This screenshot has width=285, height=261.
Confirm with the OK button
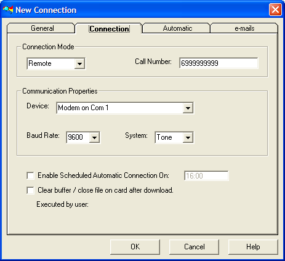click(x=135, y=247)
